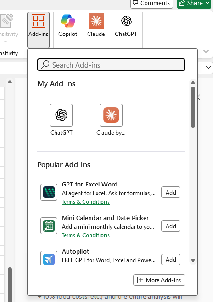Focus the Search Add-ins field
The image size is (213, 302).
pos(112,65)
